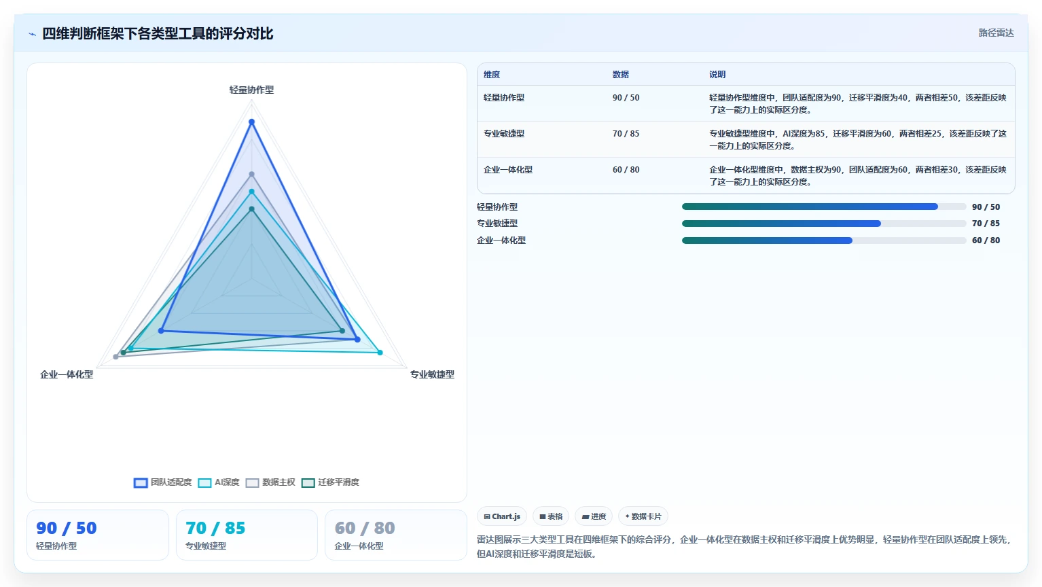Image resolution: width=1042 pixels, height=587 pixels.
Task: Click the AI深度 cyan legend swatch
Action: coord(204,482)
